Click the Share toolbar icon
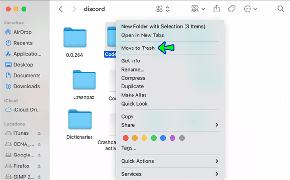The height and width of the screenshot is (180, 290). coord(217,9)
